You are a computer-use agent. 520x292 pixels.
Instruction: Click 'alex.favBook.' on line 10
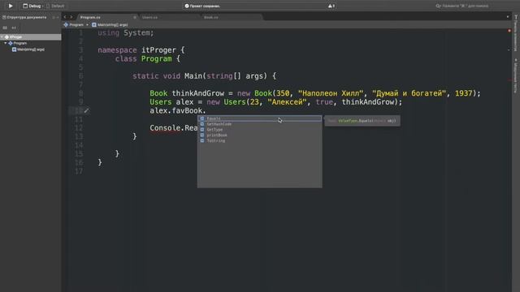pyautogui.click(x=178, y=110)
